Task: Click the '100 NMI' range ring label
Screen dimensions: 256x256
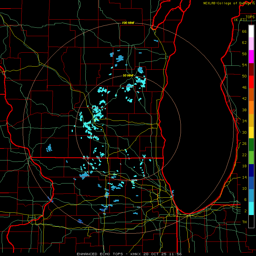Action: tap(128, 23)
